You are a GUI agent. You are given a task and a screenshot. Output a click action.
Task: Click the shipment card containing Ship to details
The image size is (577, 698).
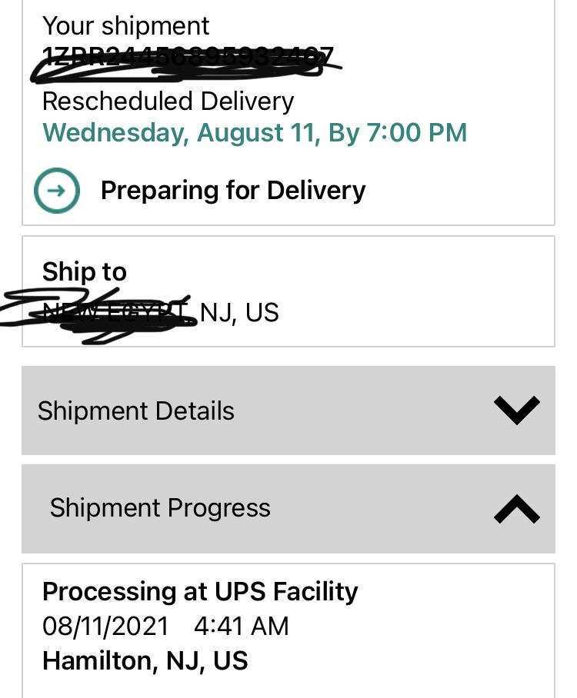[288, 291]
